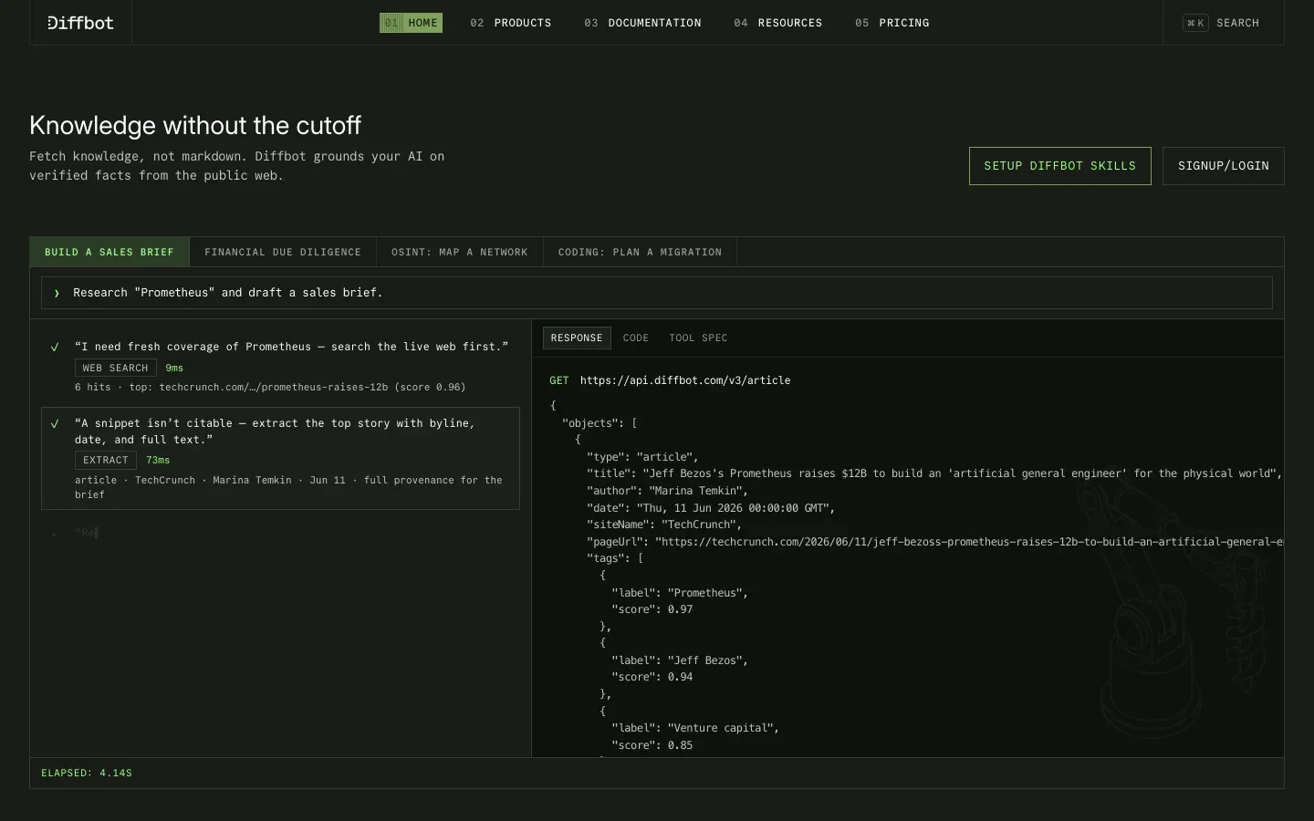Click the Research "Prometheus" prompt field
The width and height of the screenshot is (1314, 821).
657,293
